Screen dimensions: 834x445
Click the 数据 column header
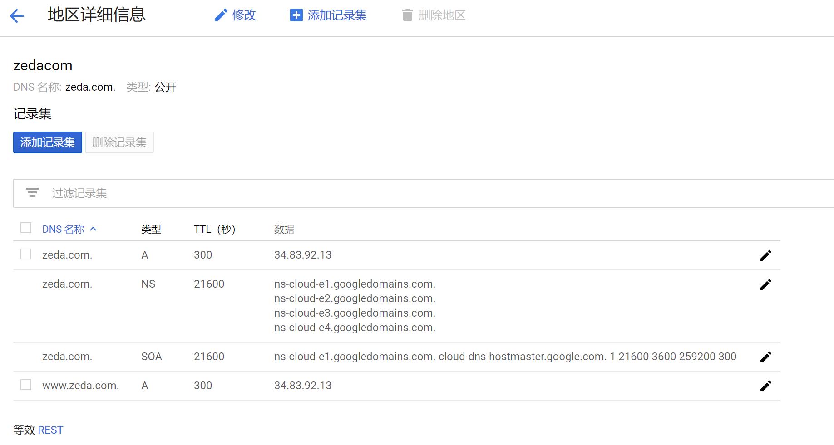pyautogui.click(x=284, y=230)
